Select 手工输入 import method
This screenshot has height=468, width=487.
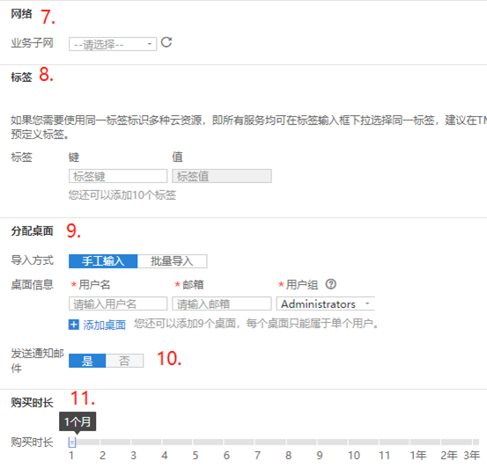coord(103,261)
